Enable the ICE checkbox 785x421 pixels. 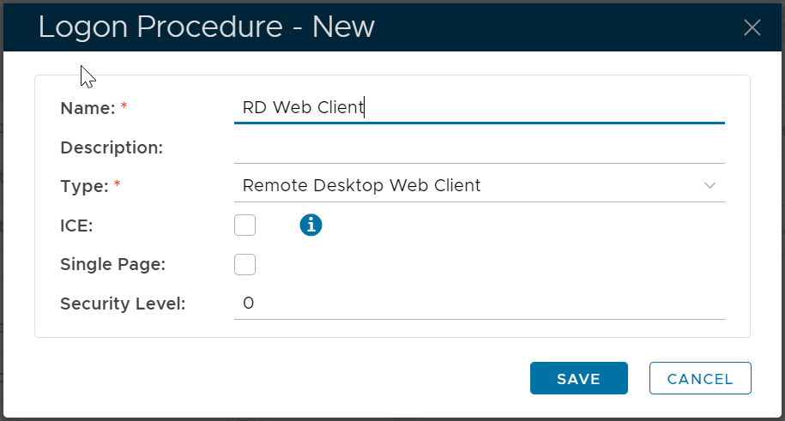point(245,226)
